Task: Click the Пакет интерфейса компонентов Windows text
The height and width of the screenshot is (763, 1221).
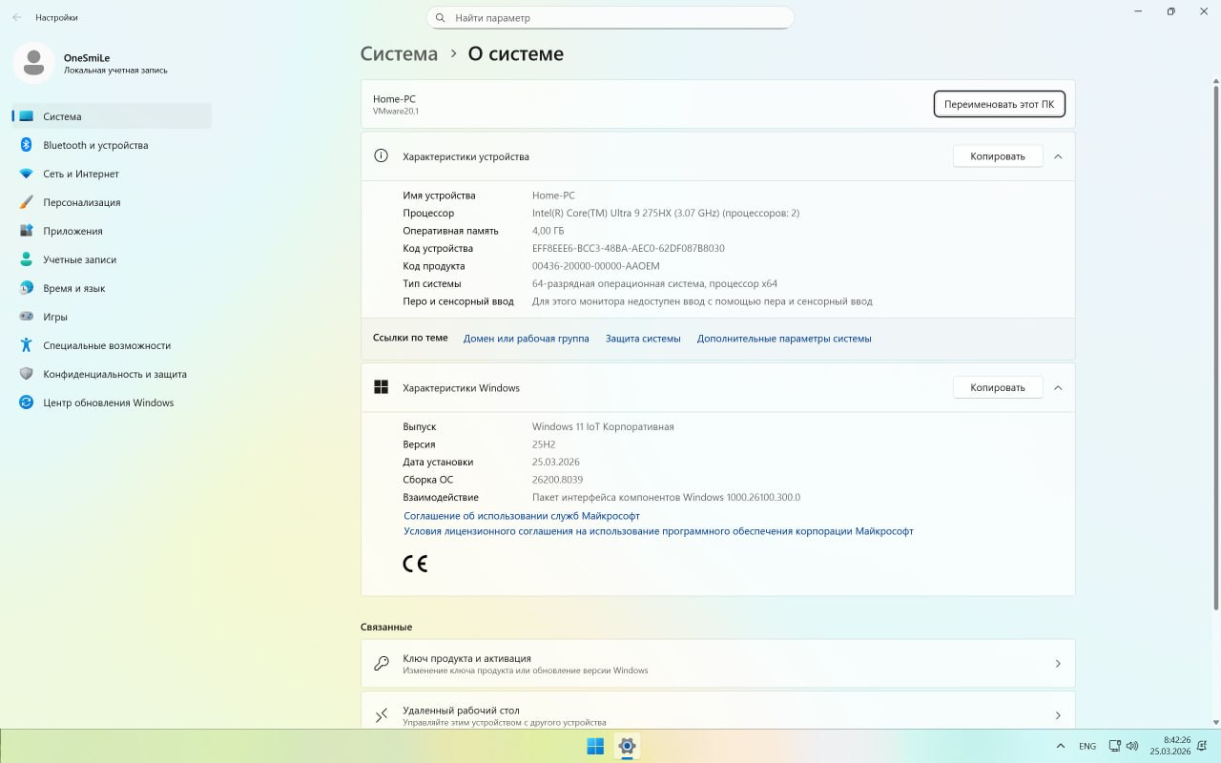Action: coord(666,498)
